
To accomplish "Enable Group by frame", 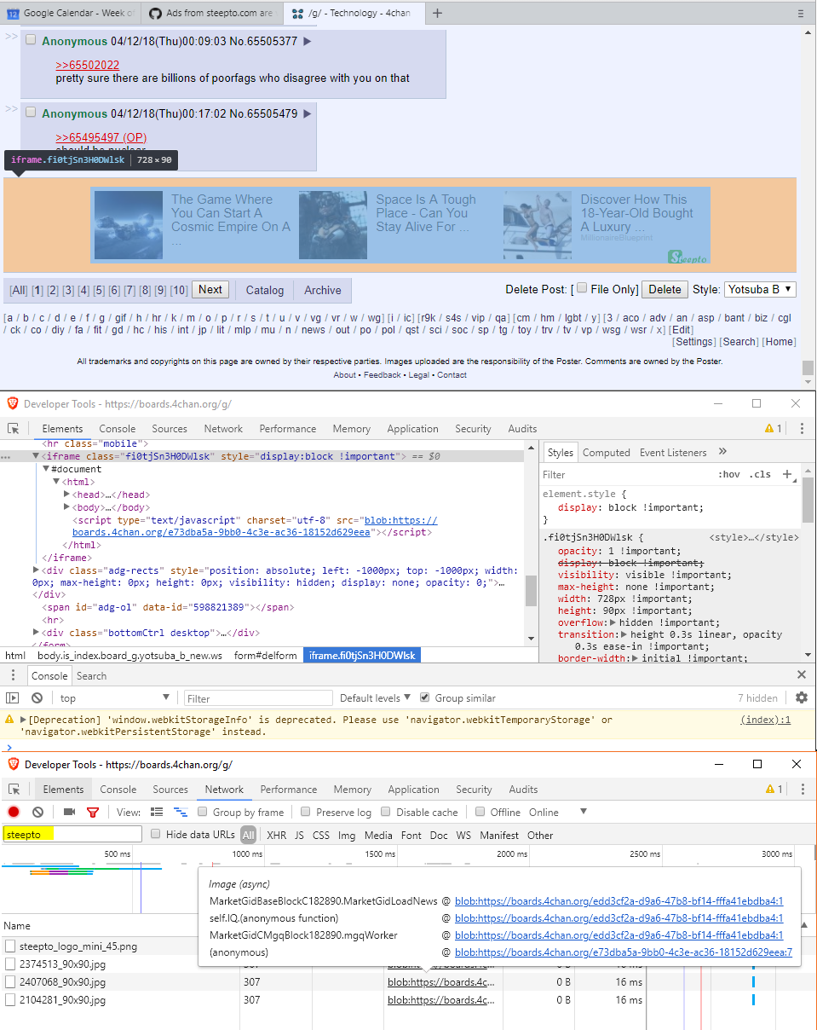I will [203, 812].
